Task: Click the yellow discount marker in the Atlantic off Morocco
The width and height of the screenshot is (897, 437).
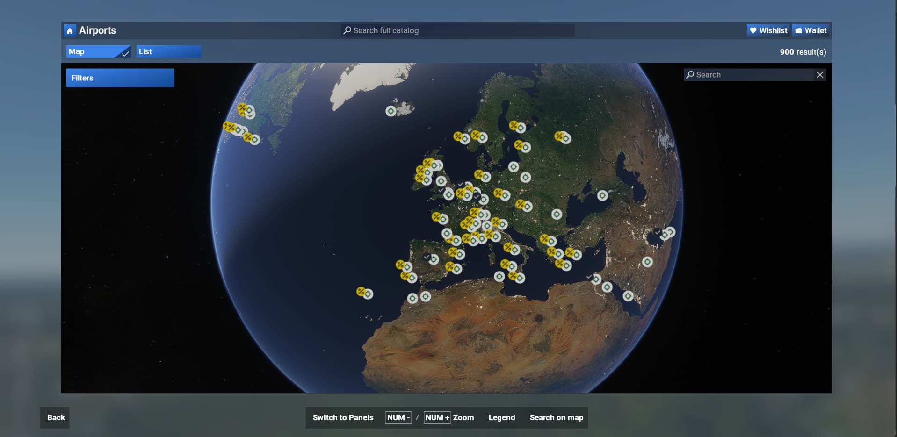Action: click(x=362, y=292)
